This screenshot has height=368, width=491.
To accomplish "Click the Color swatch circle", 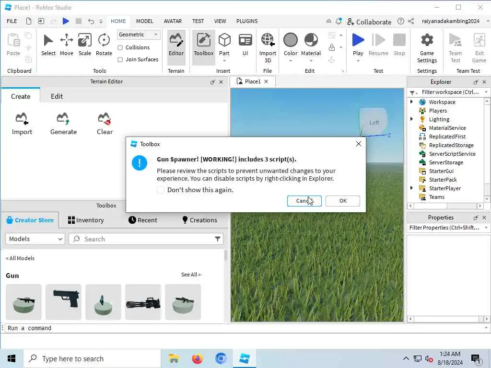I will (x=290, y=40).
